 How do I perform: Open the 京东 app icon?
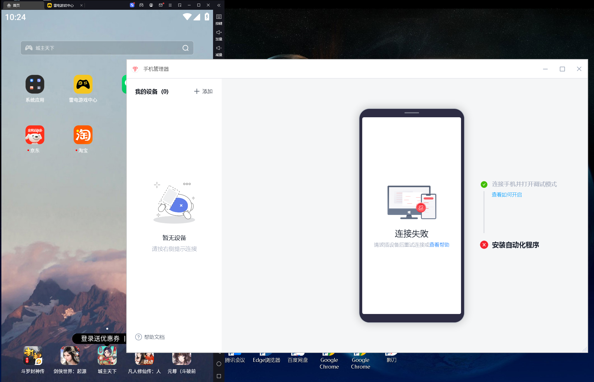pyautogui.click(x=35, y=135)
